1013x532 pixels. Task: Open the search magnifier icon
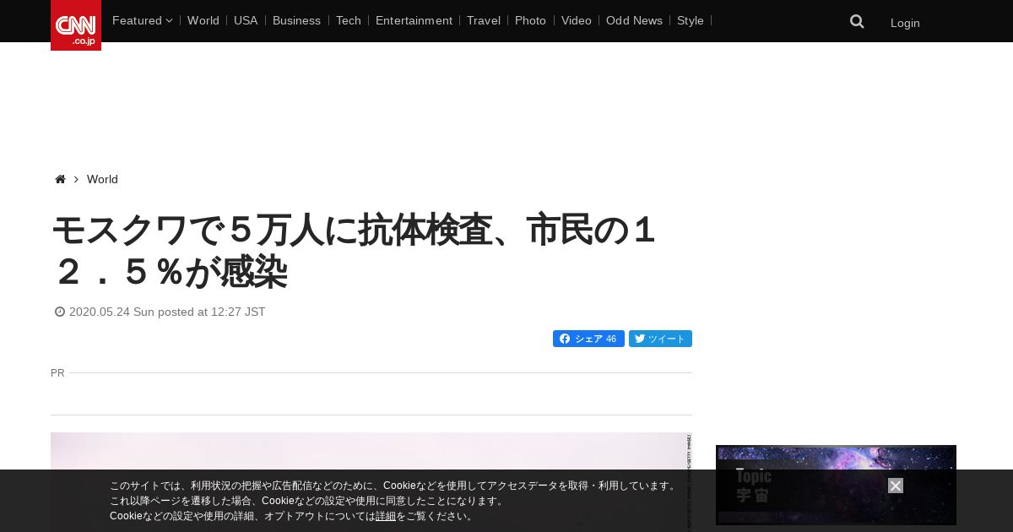pyautogui.click(x=857, y=22)
